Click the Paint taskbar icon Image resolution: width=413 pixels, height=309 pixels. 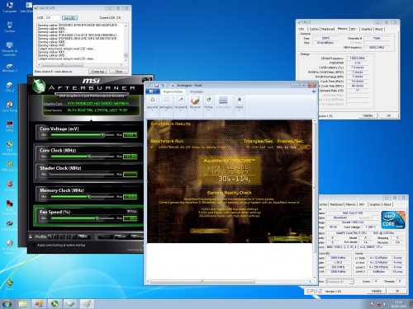tap(87, 304)
